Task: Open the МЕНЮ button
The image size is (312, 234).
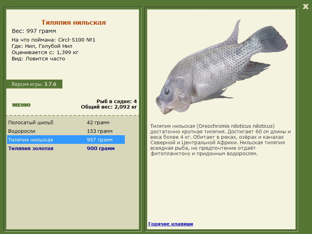Action: (x=21, y=105)
